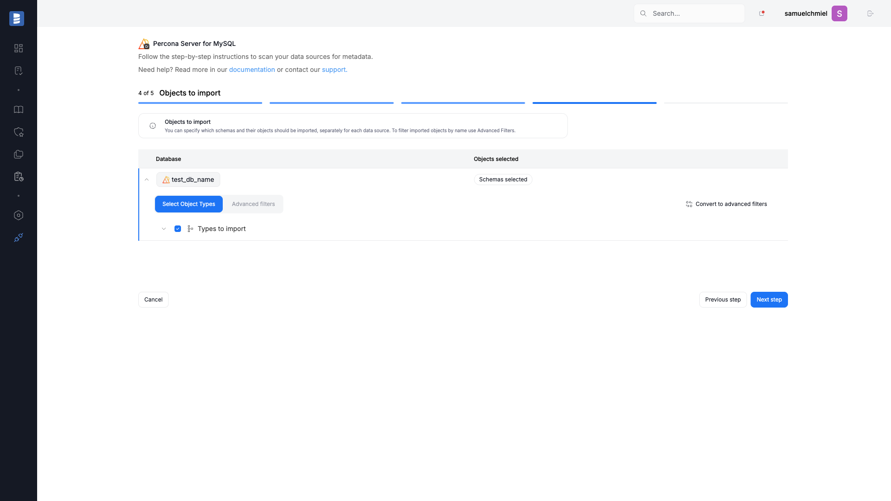Open the hexagon settings sidebar icon
The width and height of the screenshot is (891, 501).
pyautogui.click(x=19, y=215)
